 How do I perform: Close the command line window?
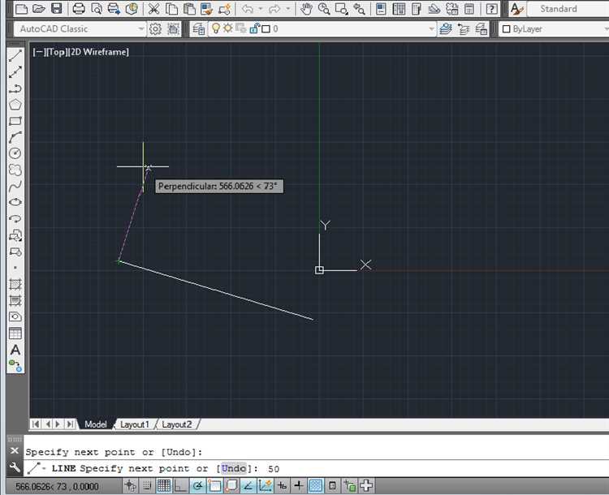click(15, 450)
